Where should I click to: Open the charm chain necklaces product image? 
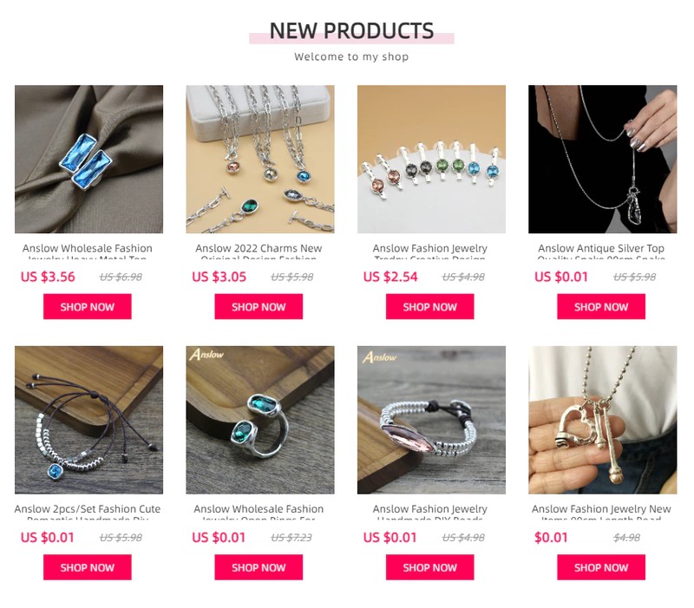259,160
